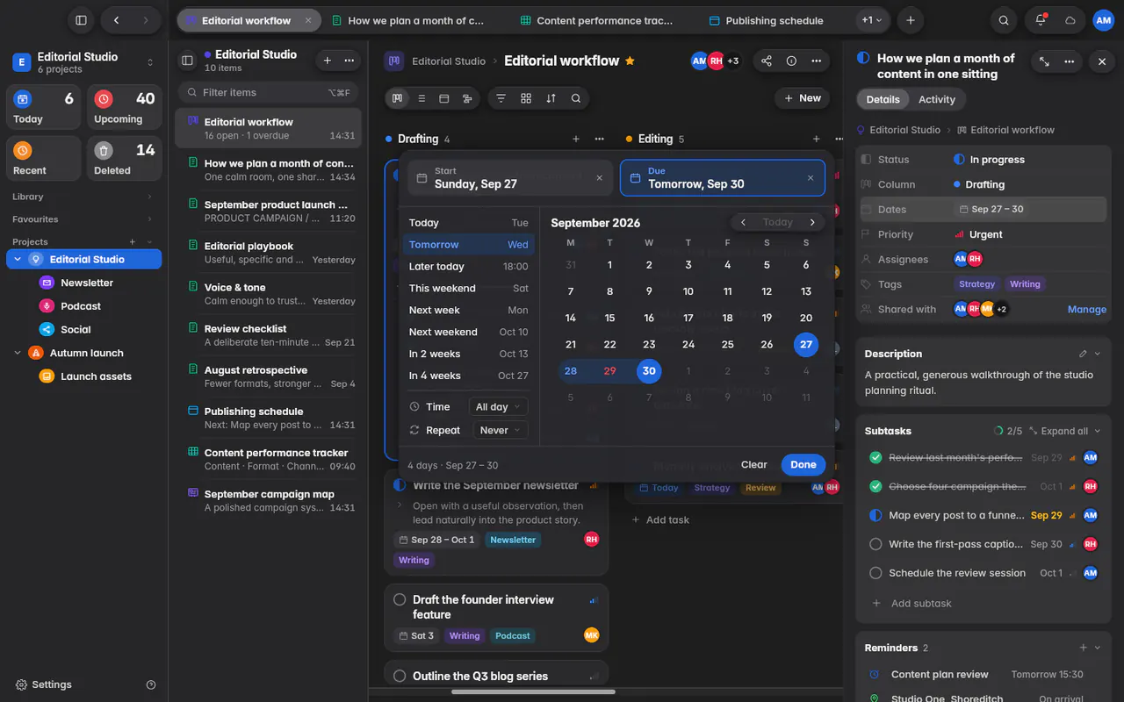Click the grouping grid icon in board toolbar
Image resolution: width=1124 pixels, height=702 pixels.
(x=526, y=98)
